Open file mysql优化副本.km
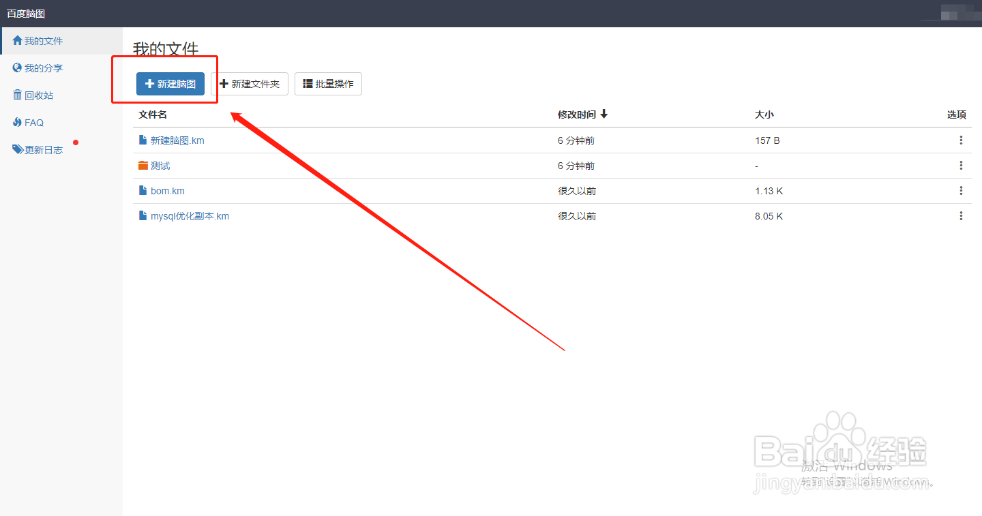Screen dimensions: 982x516 pos(190,216)
